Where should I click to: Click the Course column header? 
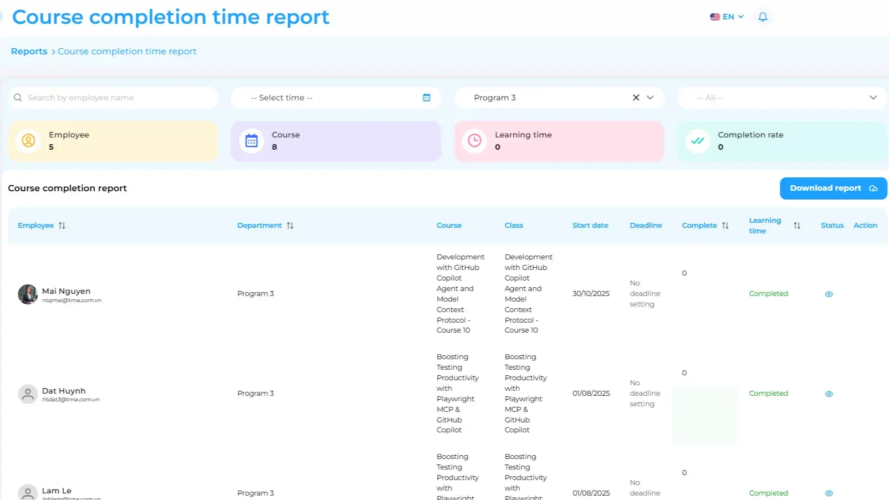click(x=449, y=226)
